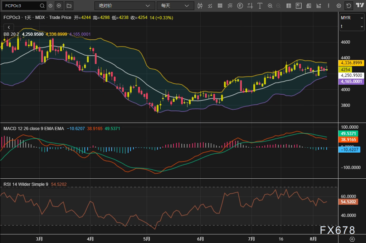This screenshot has height=243, width=366.
Task: Expand the 绝对价 price mode dropdown
Action: point(124,6)
